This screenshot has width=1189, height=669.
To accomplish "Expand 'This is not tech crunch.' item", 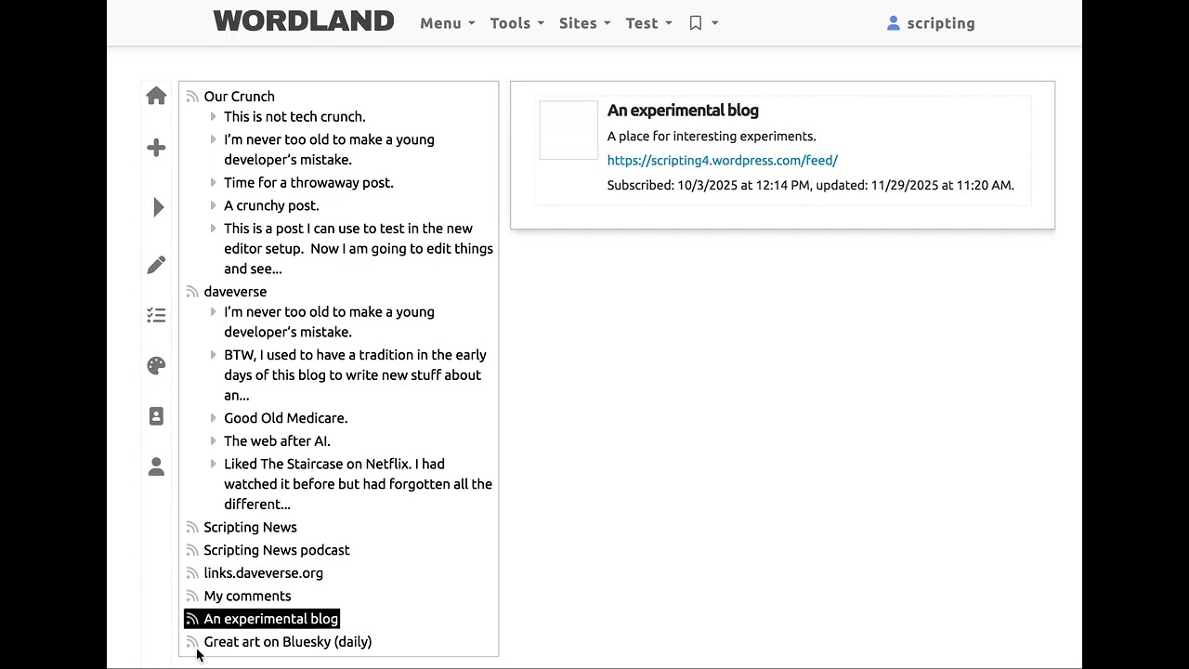I will click(x=214, y=117).
